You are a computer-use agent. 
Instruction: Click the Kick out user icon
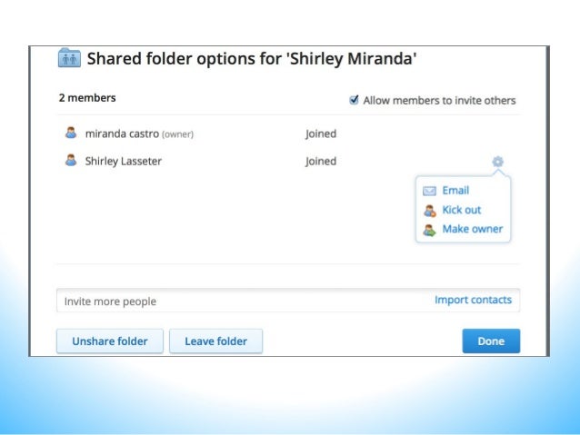429,211
